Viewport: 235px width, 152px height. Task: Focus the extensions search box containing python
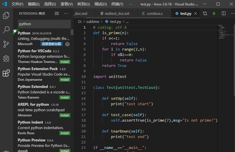tap(43, 24)
